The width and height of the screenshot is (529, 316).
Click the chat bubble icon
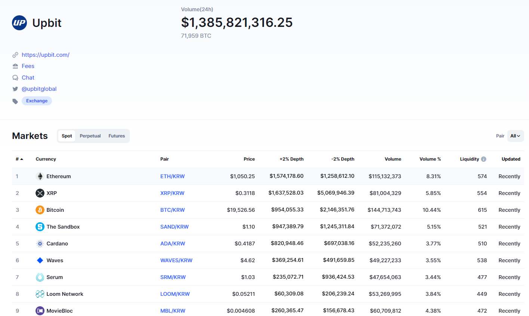15,78
